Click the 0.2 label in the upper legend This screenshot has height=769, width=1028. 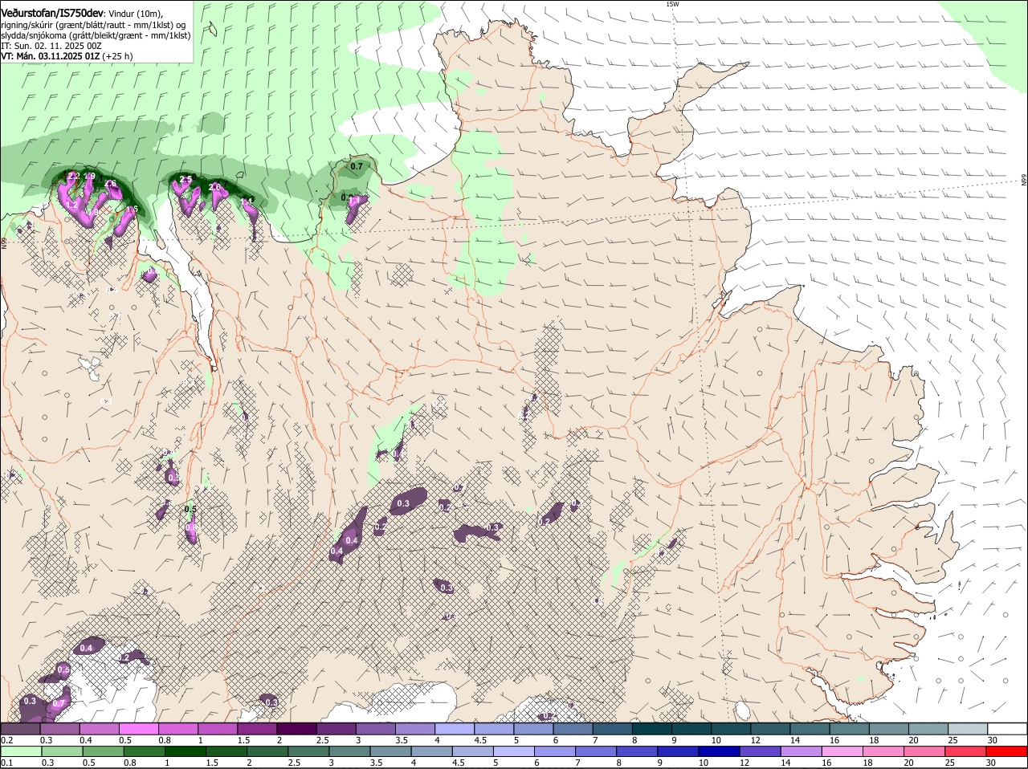click(6, 739)
